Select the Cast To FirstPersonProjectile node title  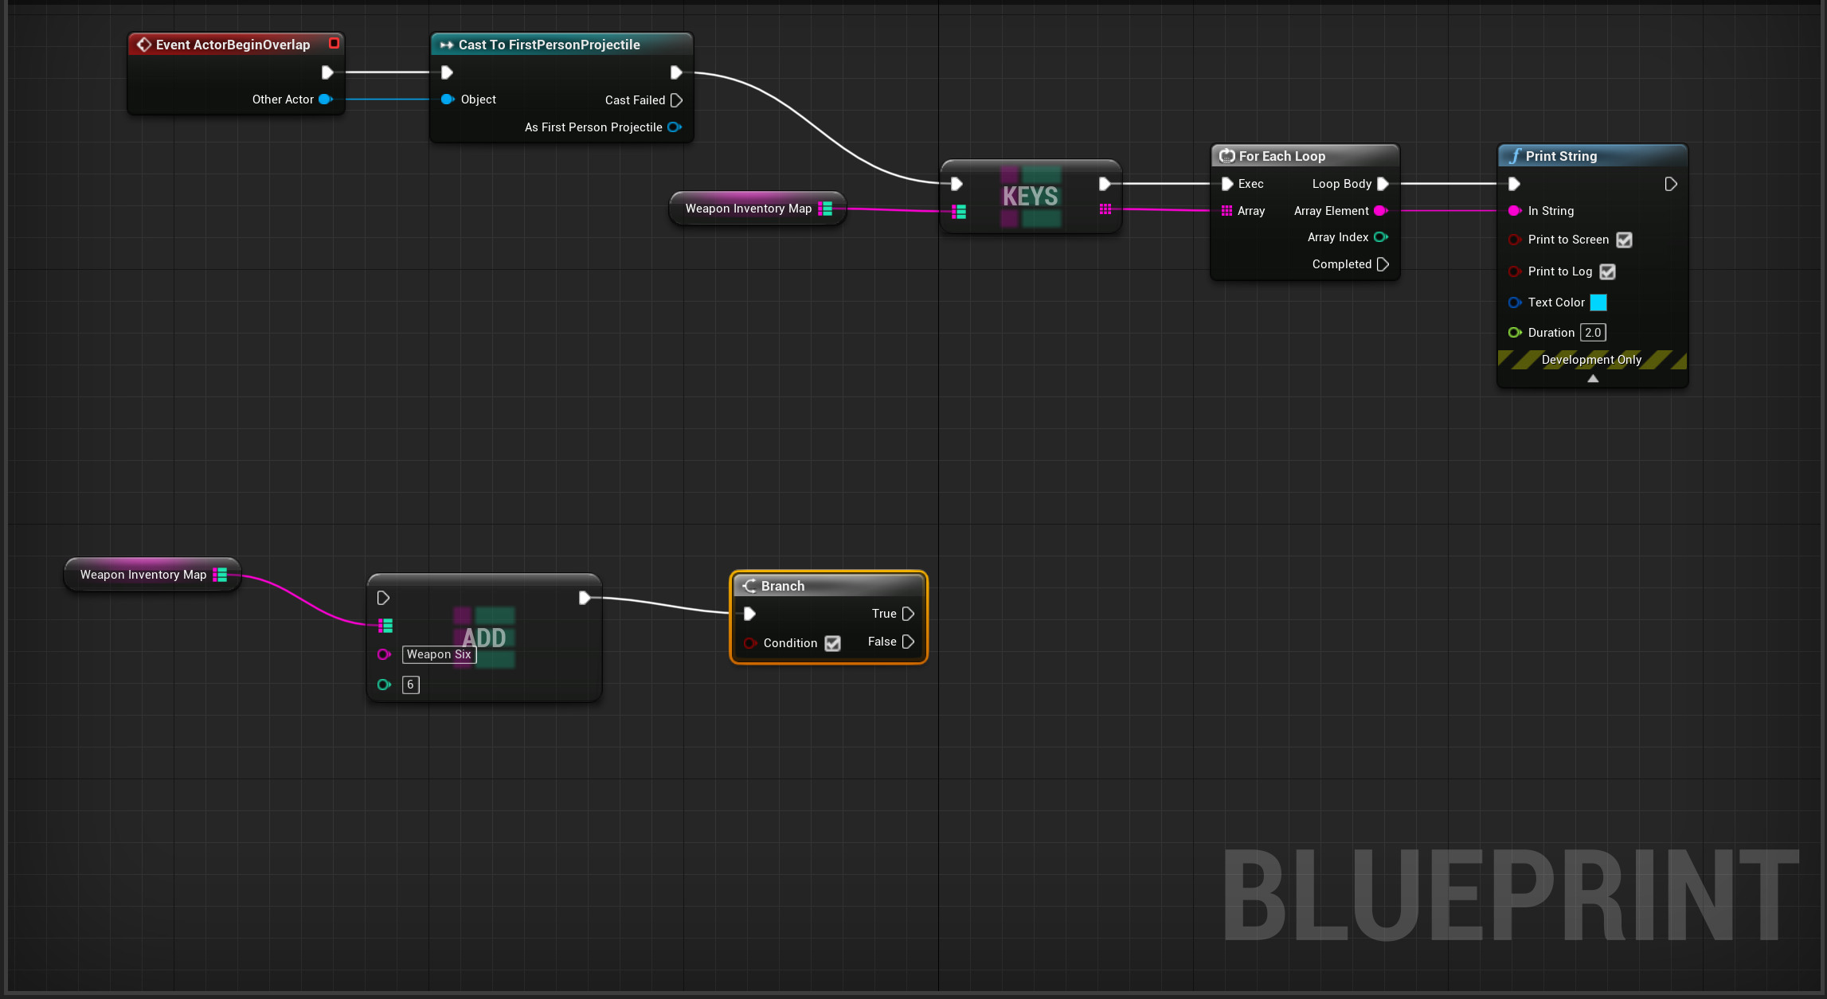pos(549,45)
